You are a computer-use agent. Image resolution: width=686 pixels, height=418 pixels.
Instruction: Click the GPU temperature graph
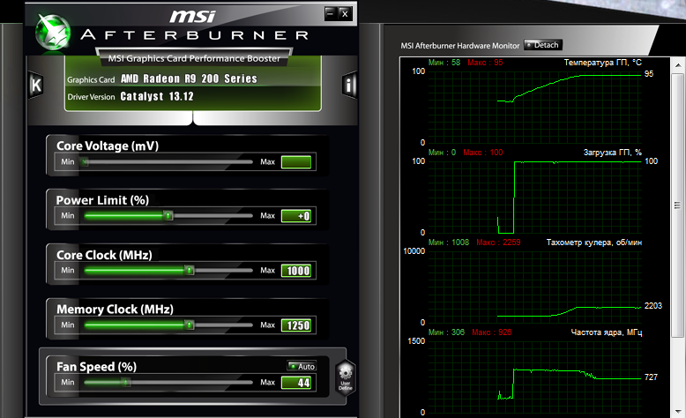point(535,108)
